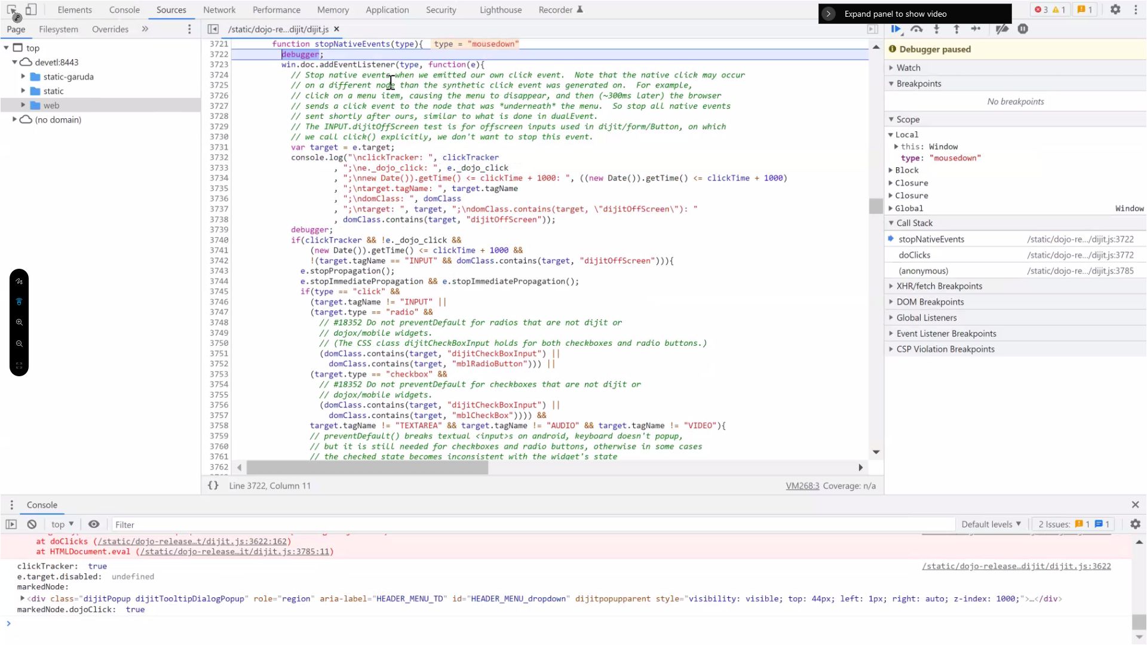Image resolution: width=1147 pixels, height=645 pixels.
Task: Open the Filesystem tab
Action: click(x=59, y=29)
